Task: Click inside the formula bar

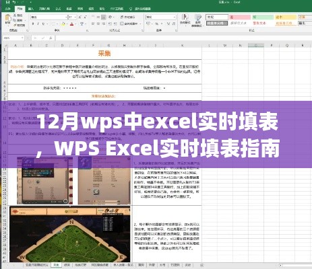Action: click(x=183, y=38)
